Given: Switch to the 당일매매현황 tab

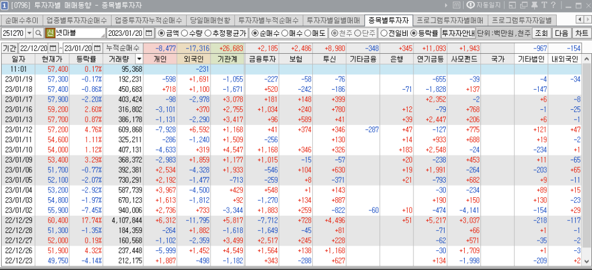Looking at the screenshot, I should 212,20.
